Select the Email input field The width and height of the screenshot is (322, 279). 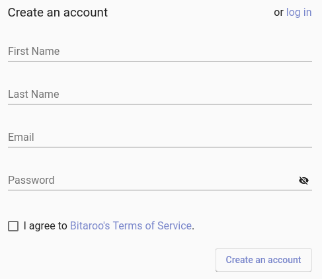click(x=160, y=138)
